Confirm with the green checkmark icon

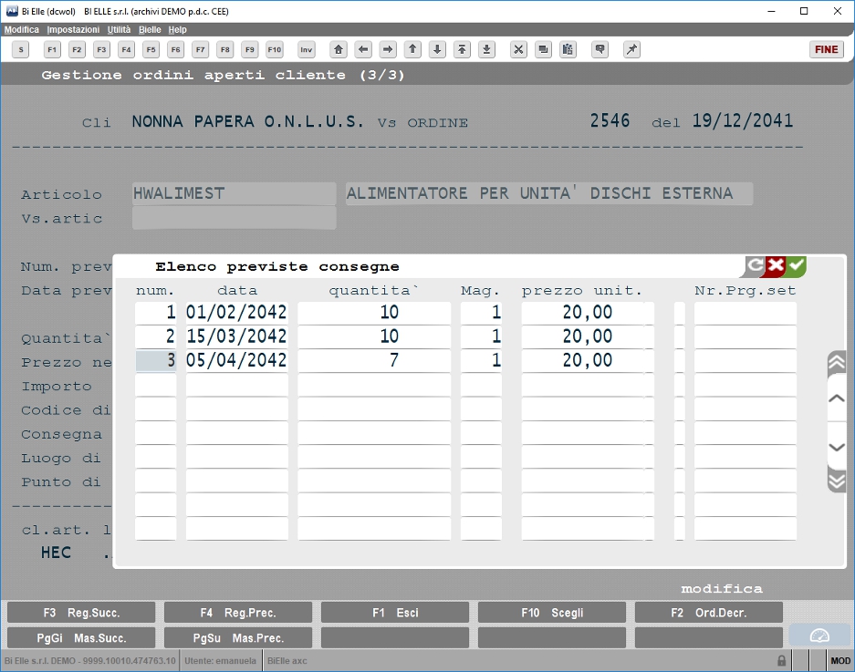(x=796, y=266)
